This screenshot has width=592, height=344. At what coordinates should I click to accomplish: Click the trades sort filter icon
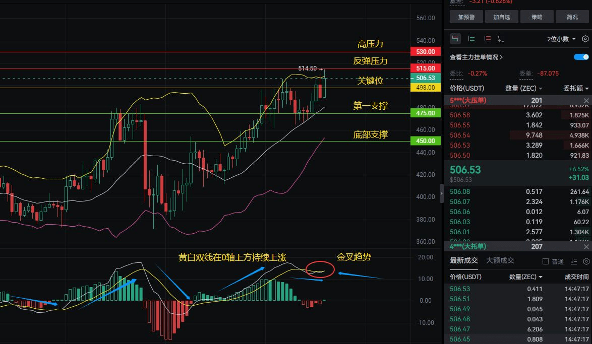(574, 261)
